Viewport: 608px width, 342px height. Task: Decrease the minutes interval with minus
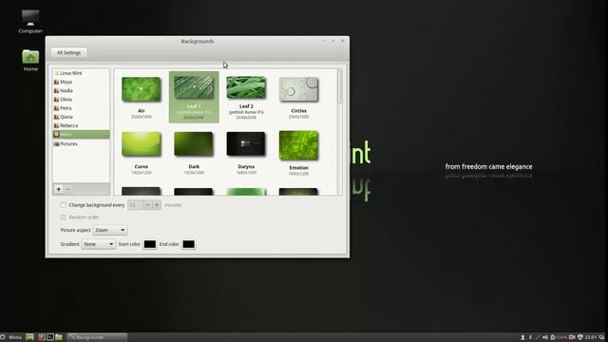pyautogui.click(x=147, y=205)
